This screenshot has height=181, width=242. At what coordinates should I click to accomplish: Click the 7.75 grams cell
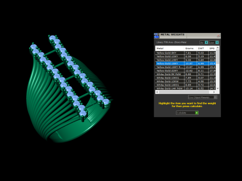[190, 81]
